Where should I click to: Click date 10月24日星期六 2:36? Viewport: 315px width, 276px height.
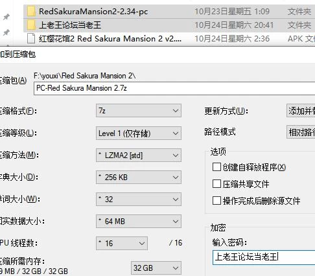[x=232, y=39]
